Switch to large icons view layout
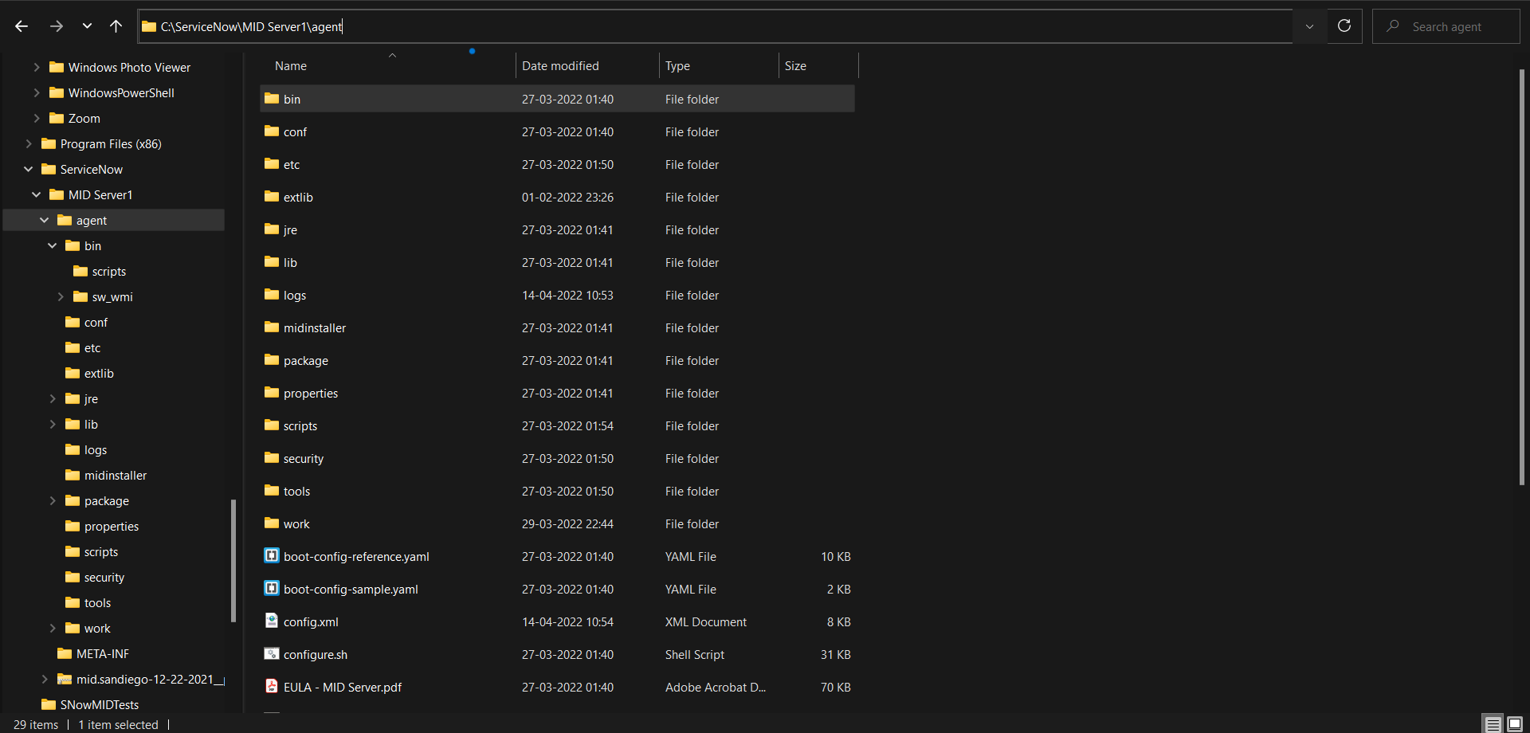 point(1515,724)
